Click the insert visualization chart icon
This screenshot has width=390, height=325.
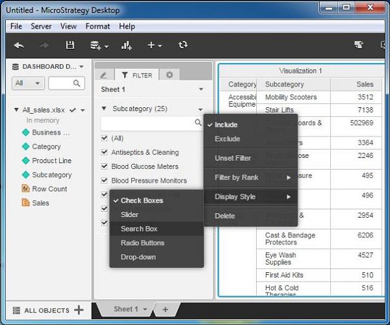126,45
